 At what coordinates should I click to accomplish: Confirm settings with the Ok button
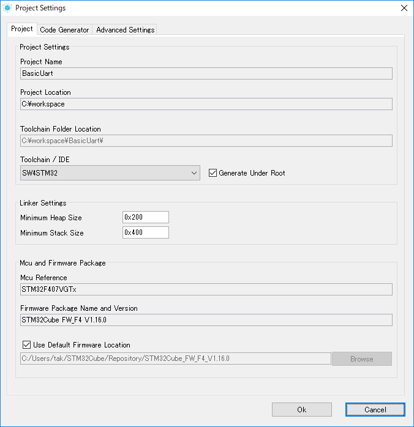(x=301, y=409)
